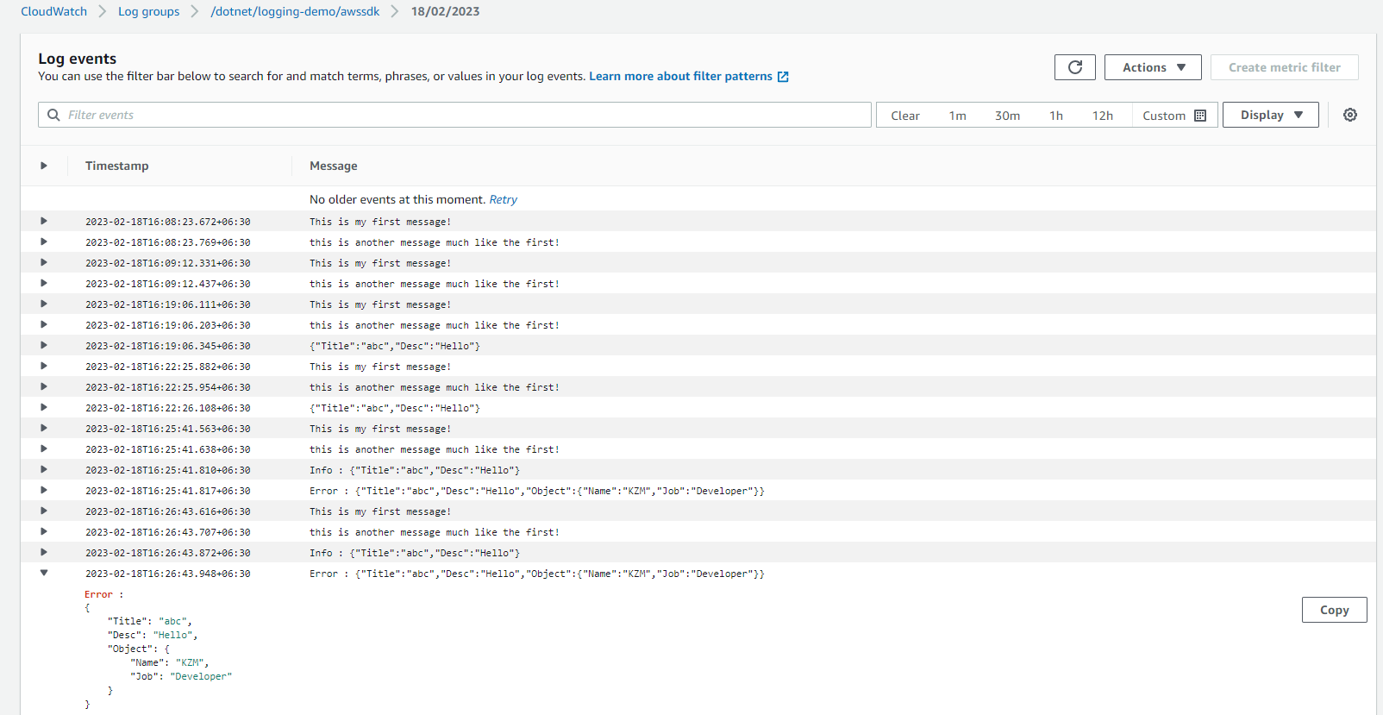Open the Display dropdown menu
The width and height of the screenshot is (1383, 715).
coord(1270,115)
